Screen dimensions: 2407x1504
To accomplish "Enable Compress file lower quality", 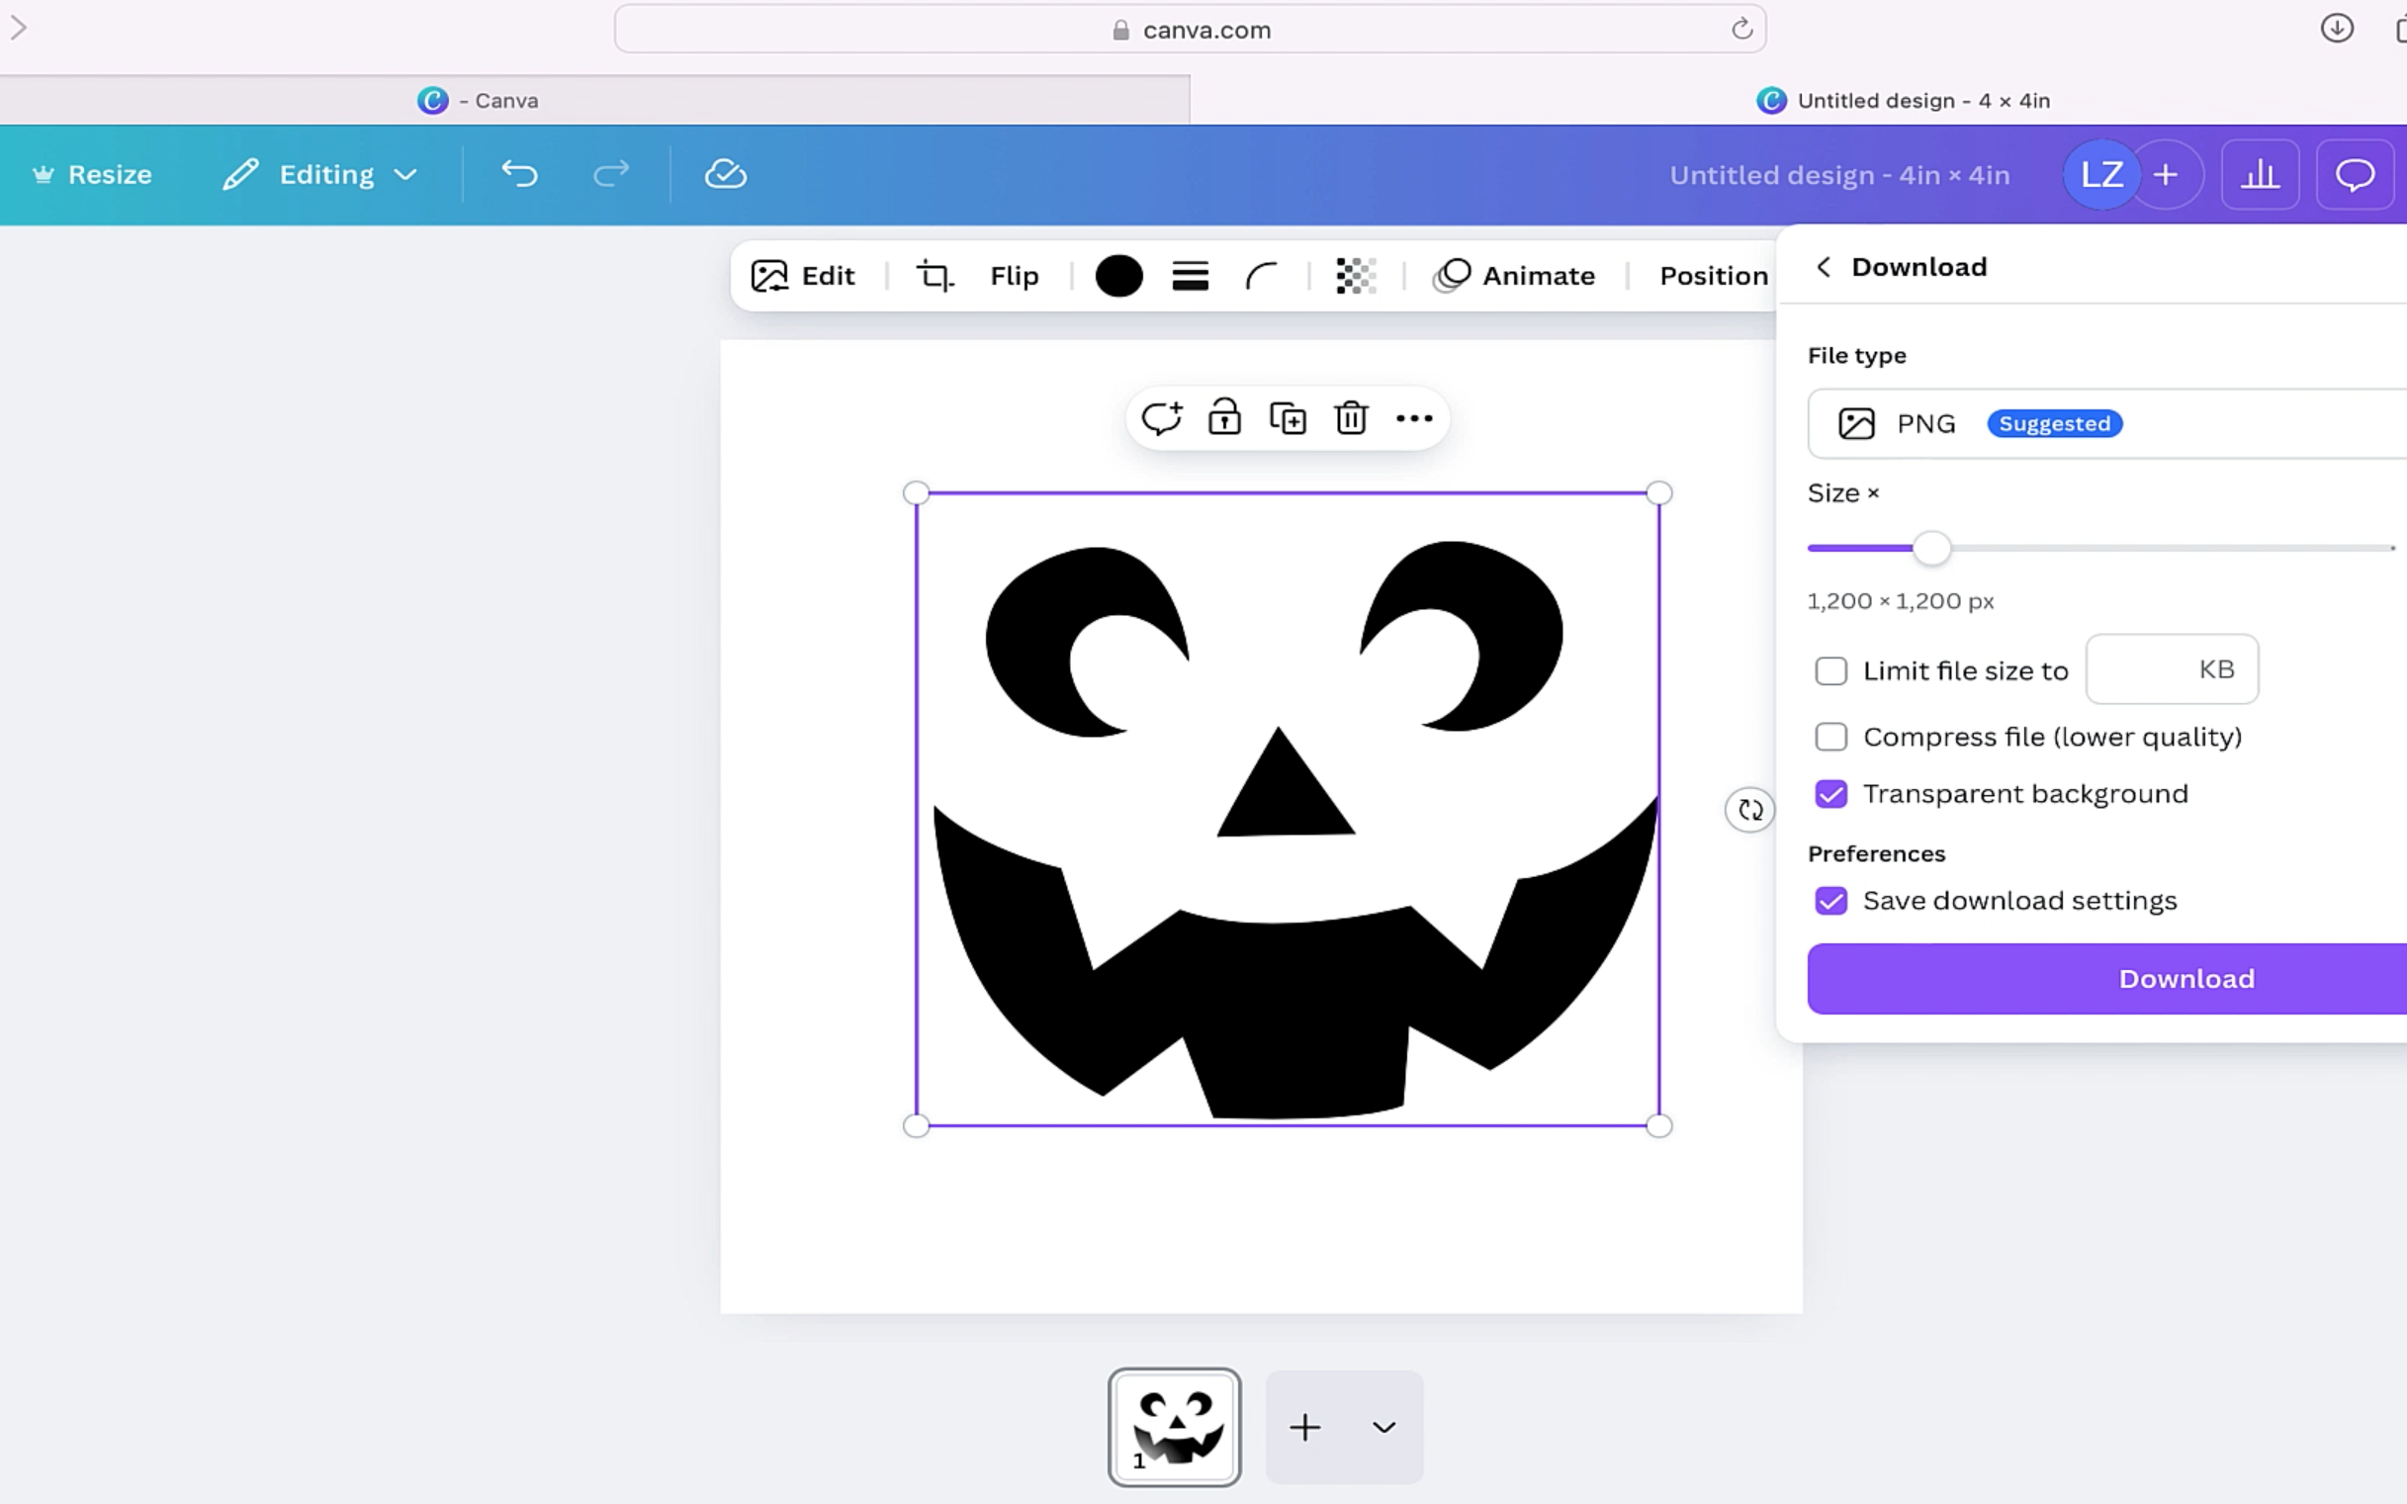I will 1831,736.
